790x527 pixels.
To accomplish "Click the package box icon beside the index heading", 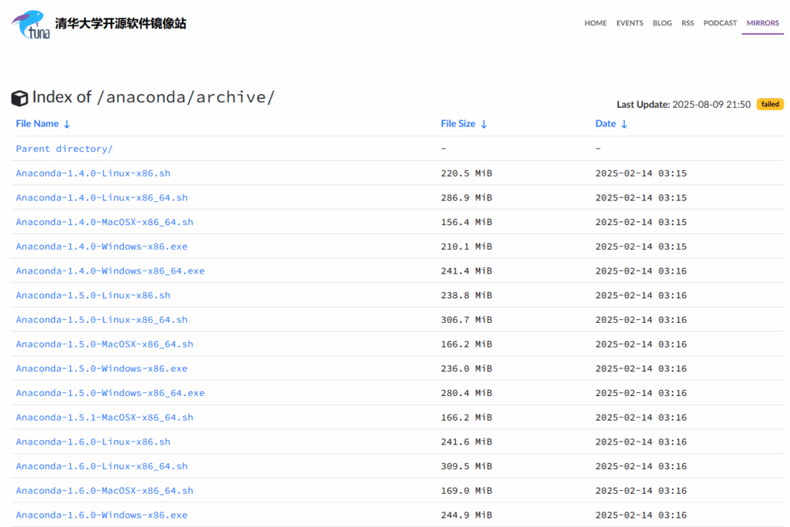I will [19, 98].
